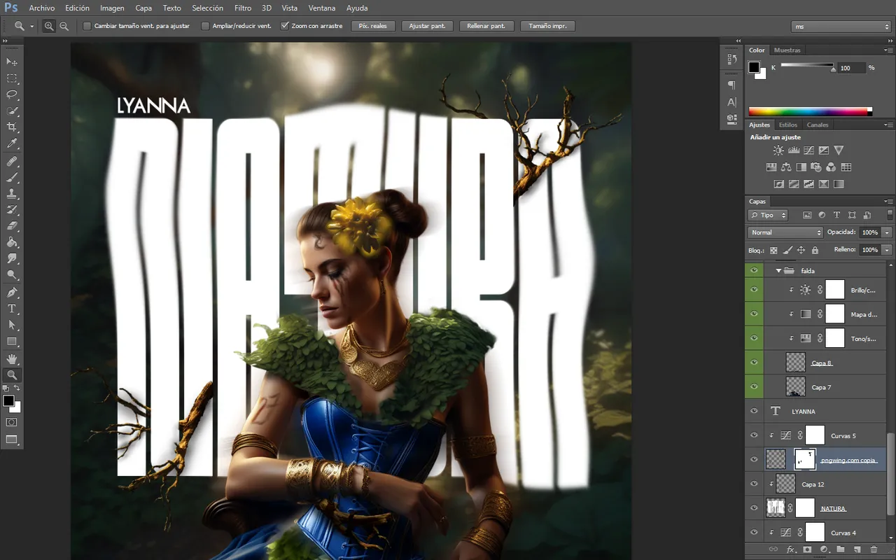
Task: Hide the Capa 7 layer
Action: [754, 386]
